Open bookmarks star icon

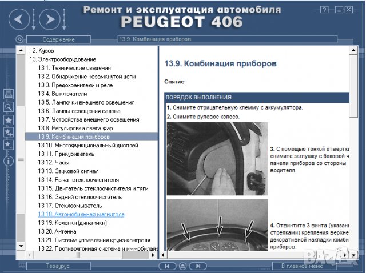[9, 120]
